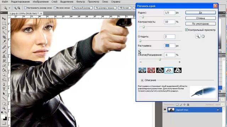Toggle lock image pixels brush icon
The width and height of the screenshot is (227, 127).
[x=181, y=104]
